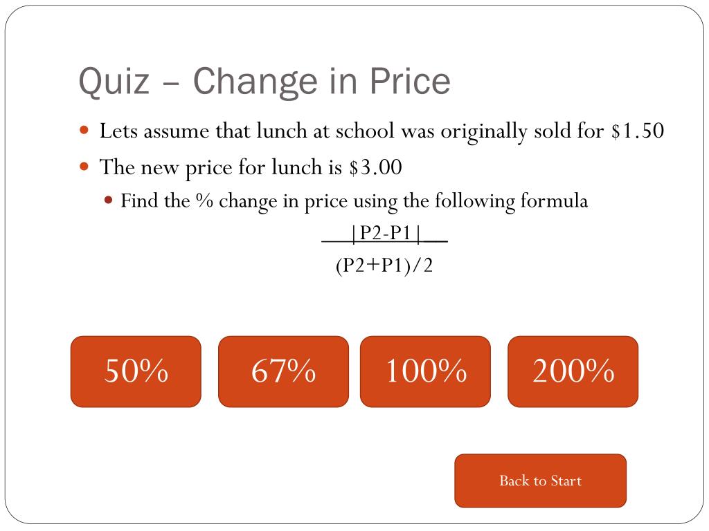Choose the 50% answer button
709x531 pixels.
tap(136, 371)
